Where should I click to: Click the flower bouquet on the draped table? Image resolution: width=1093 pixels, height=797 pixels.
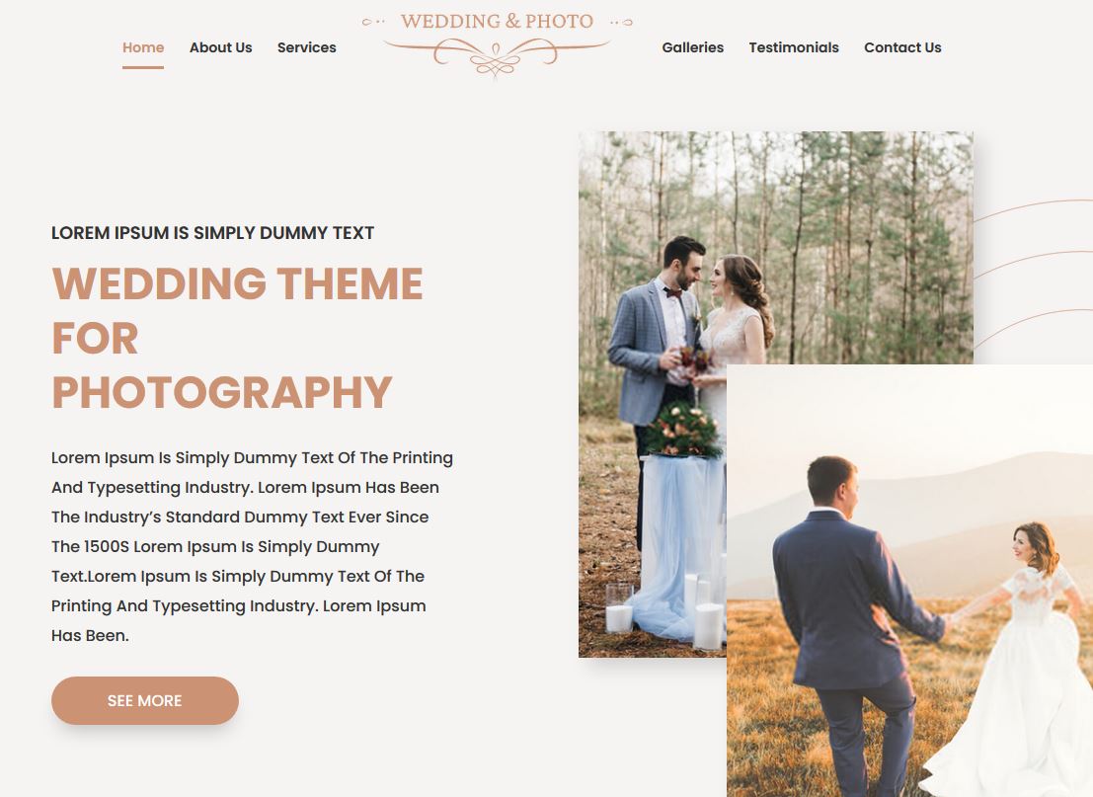681,431
